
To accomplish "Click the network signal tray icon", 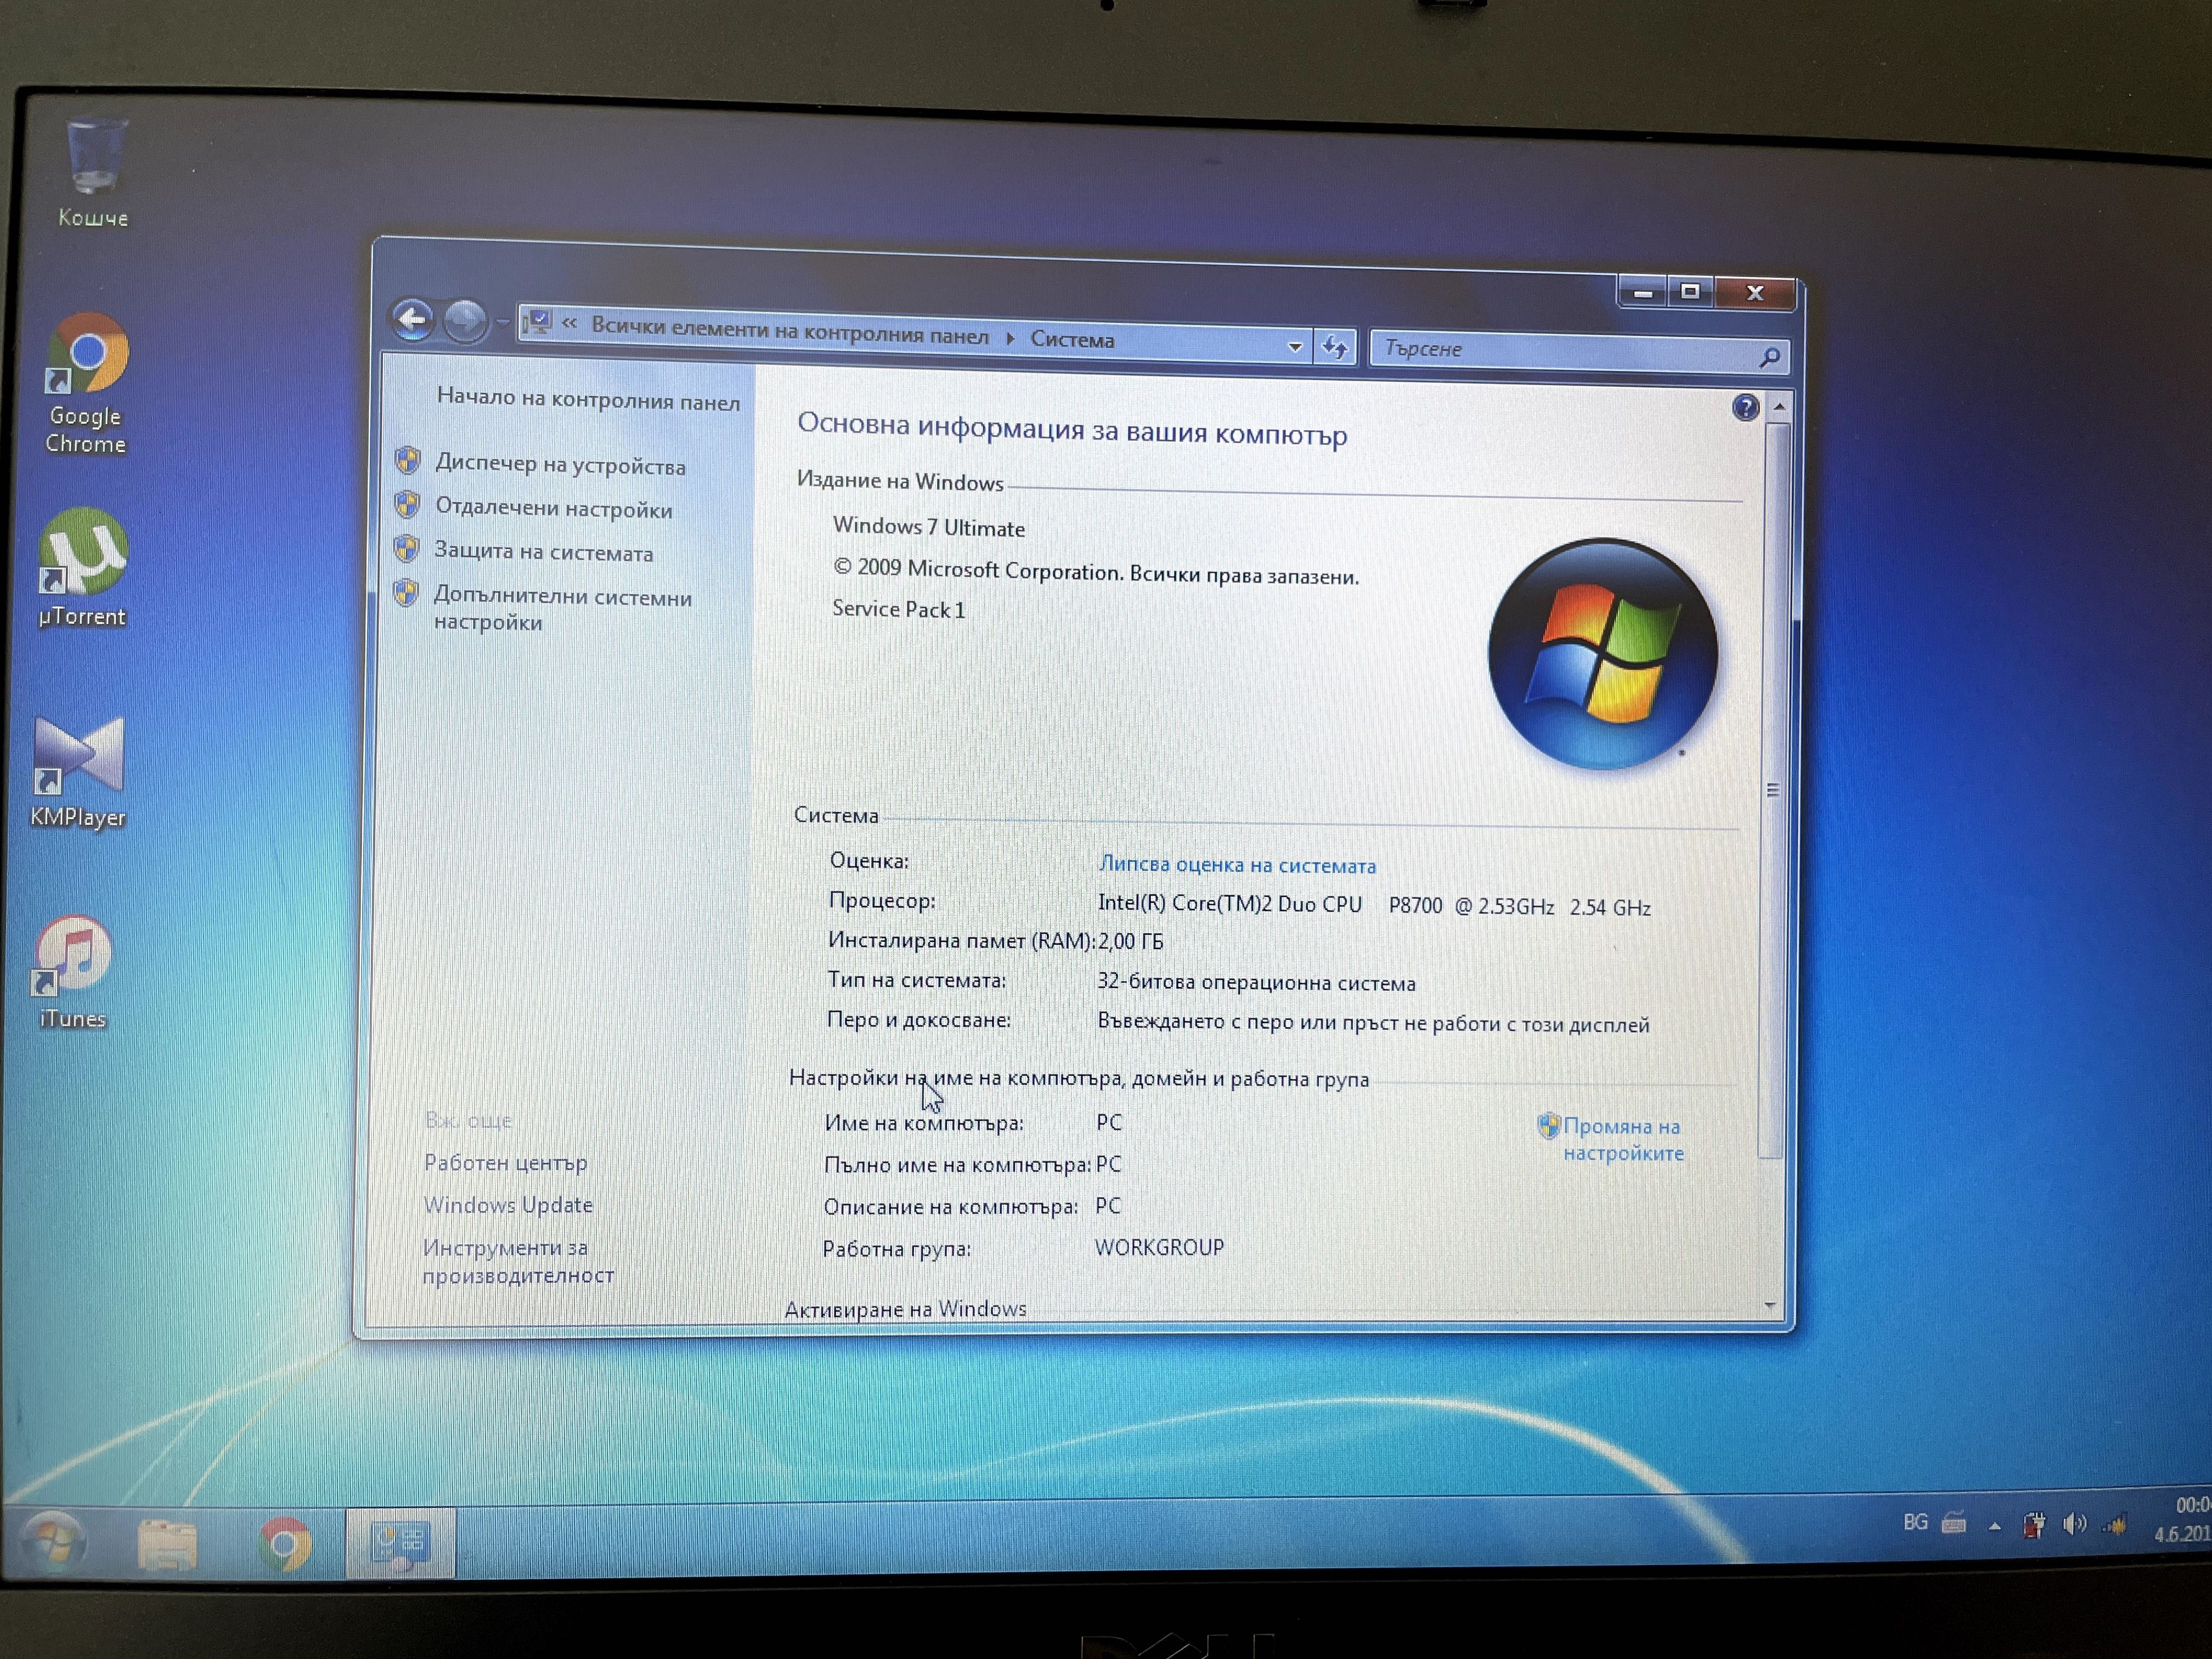I will 2114,1526.
